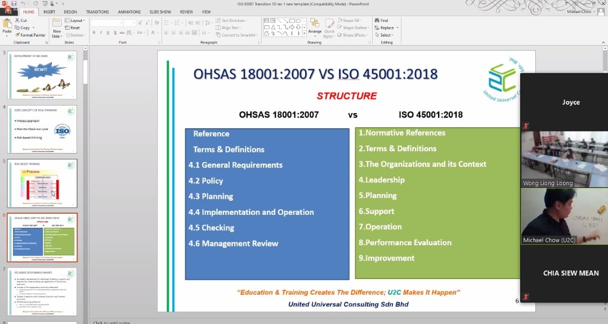Image resolution: width=608 pixels, height=324 pixels.
Task: Collapse the ribbon
Action: click(x=603, y=42)
